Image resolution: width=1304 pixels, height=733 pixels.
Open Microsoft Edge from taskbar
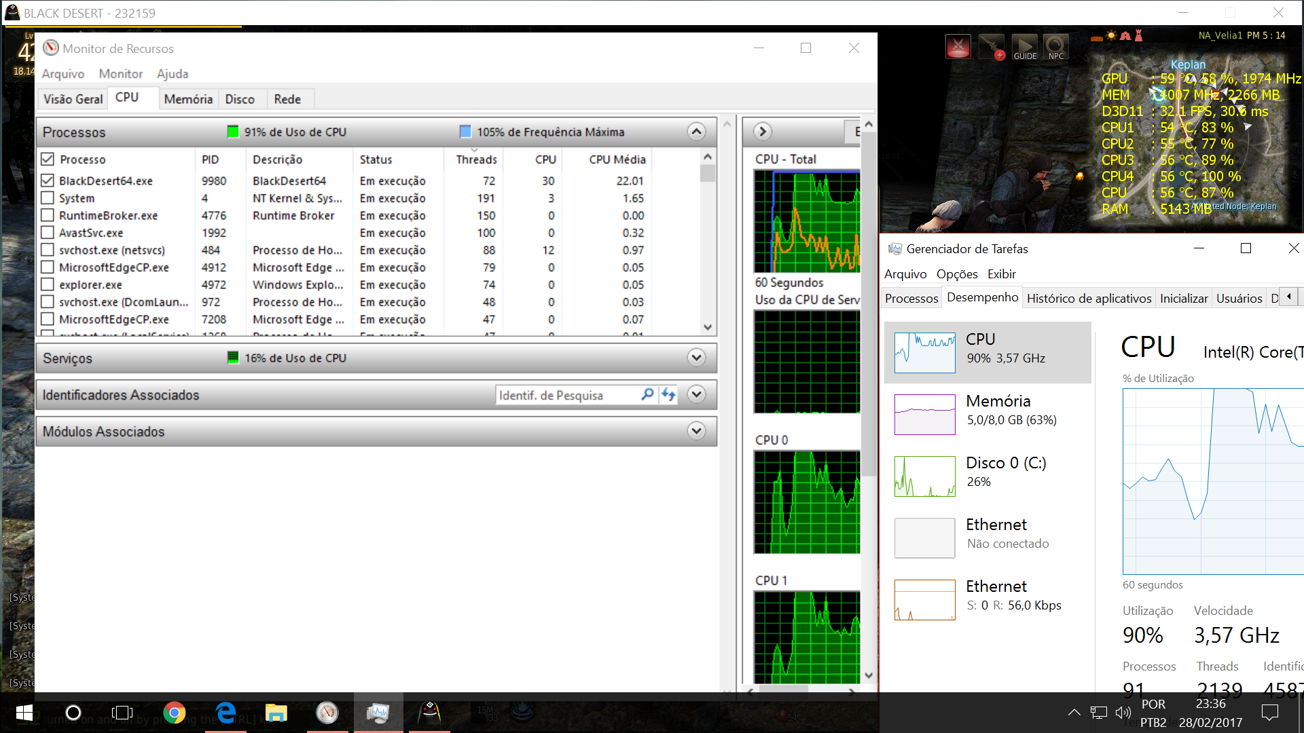coord(225,713)
